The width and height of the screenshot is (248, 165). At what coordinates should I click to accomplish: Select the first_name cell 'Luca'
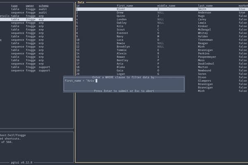tap(120, 40)
